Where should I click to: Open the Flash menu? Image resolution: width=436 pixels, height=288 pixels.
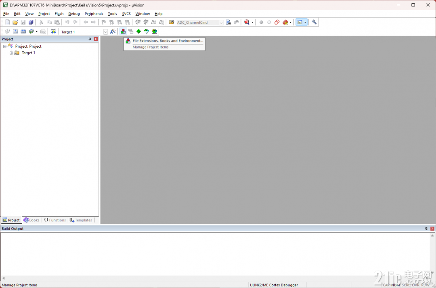(59, 14)
